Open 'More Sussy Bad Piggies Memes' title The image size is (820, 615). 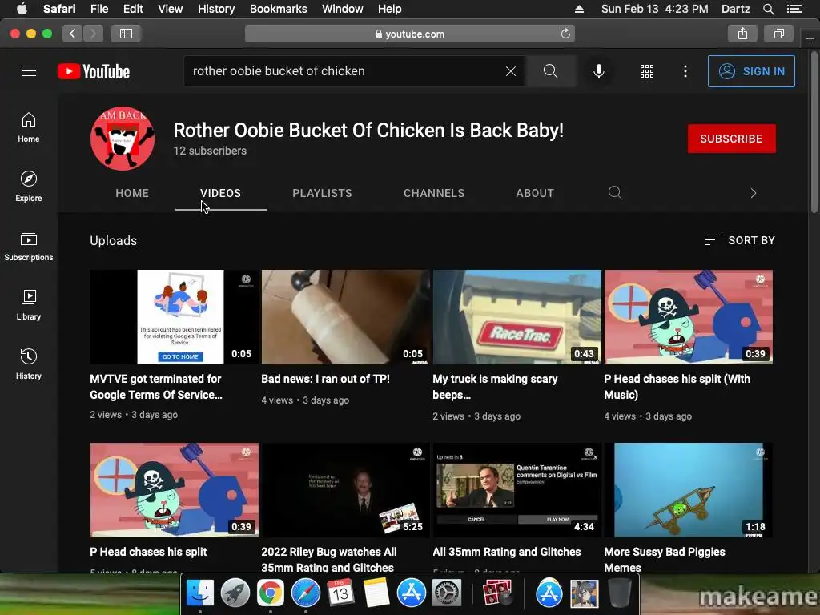coord(665,559)
